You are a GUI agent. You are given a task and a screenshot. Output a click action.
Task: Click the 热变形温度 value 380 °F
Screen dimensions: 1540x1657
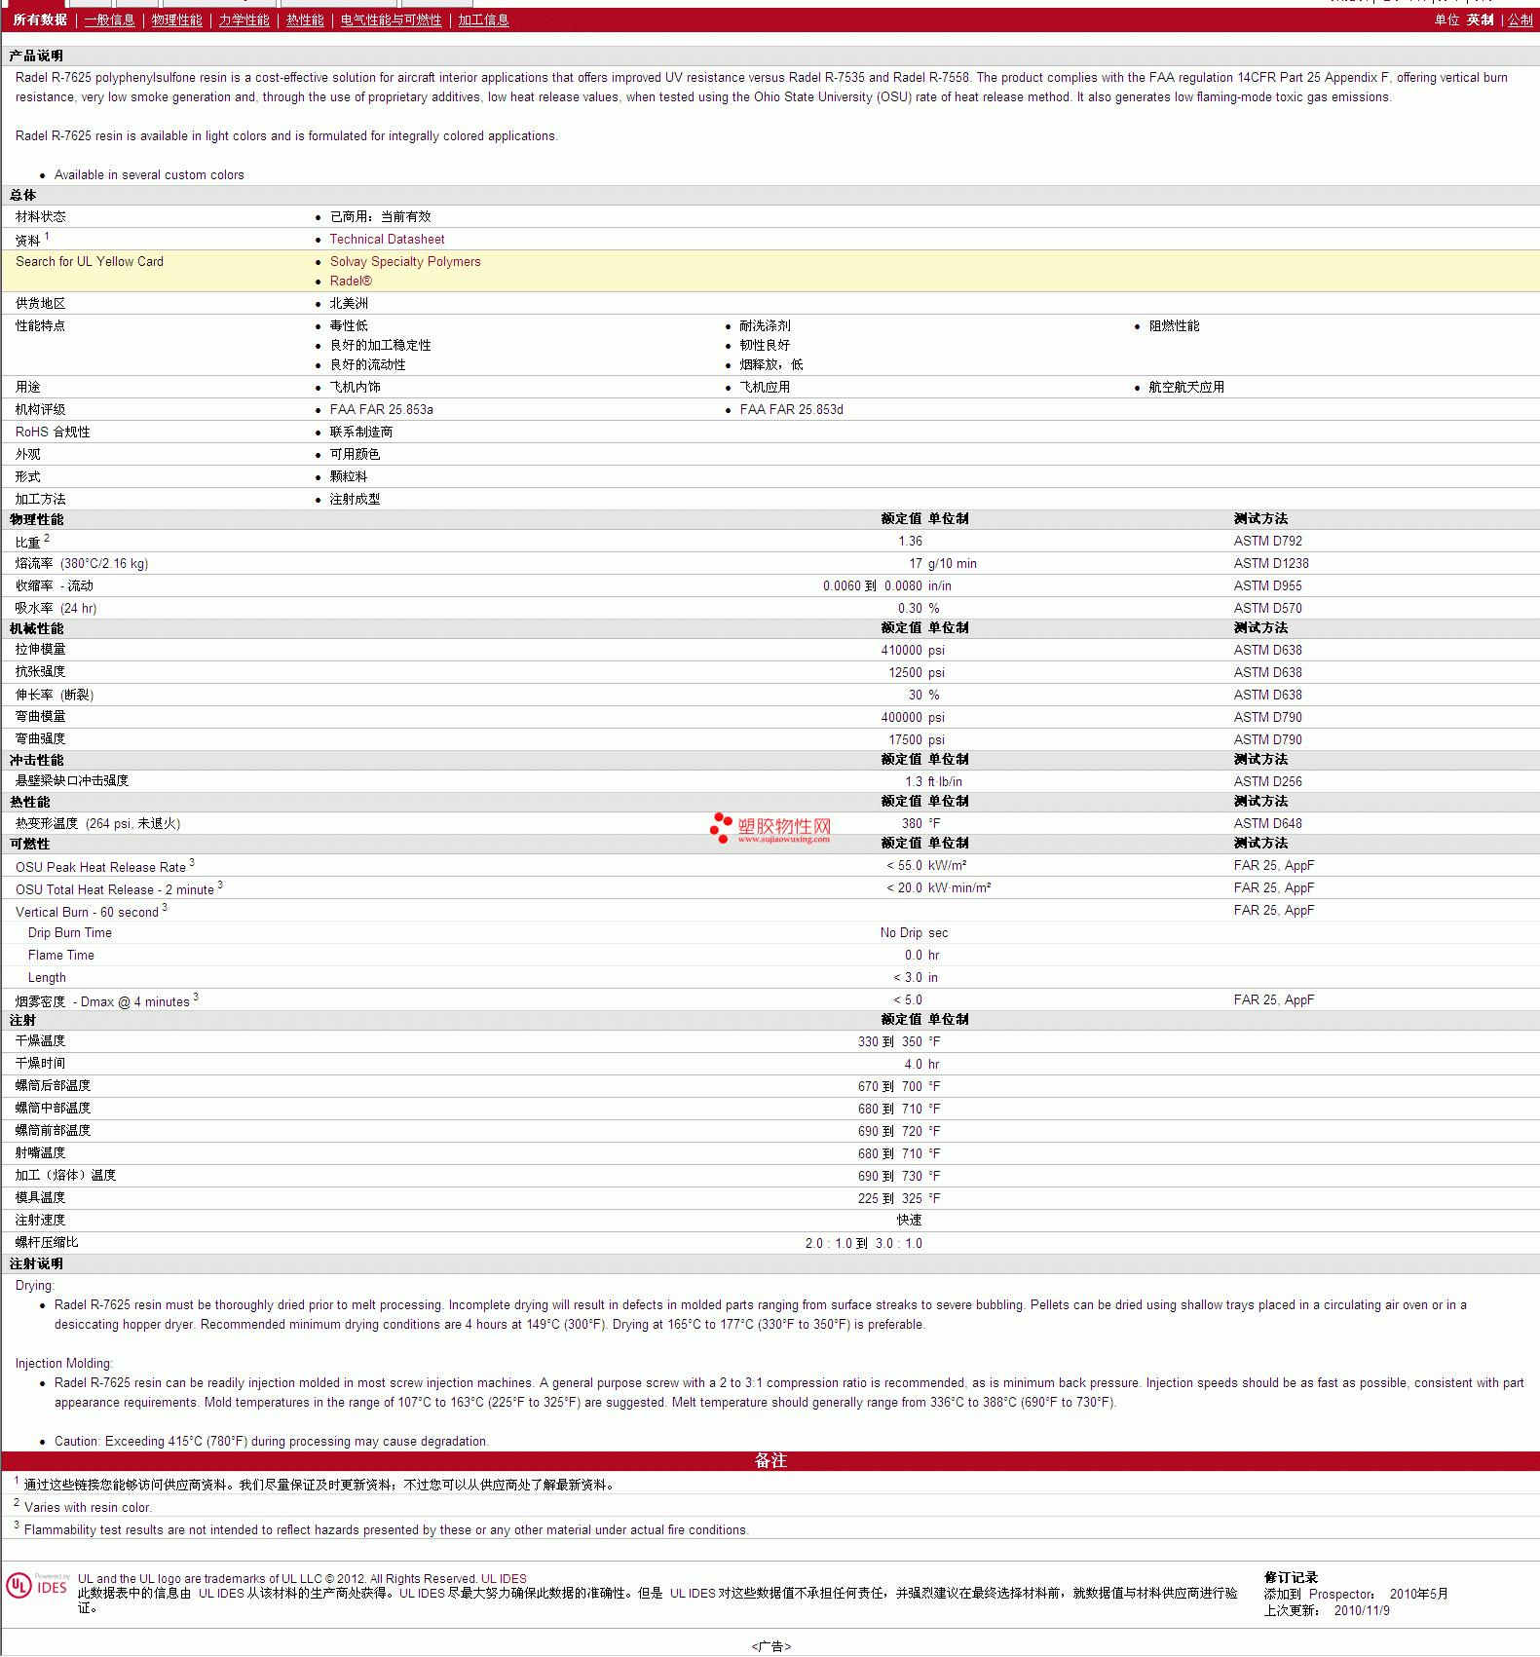tap(920, 823)
